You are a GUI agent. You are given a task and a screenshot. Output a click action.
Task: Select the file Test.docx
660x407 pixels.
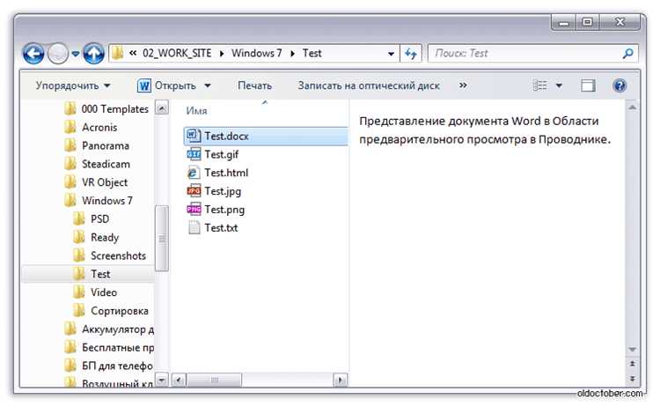pos(266,136)
